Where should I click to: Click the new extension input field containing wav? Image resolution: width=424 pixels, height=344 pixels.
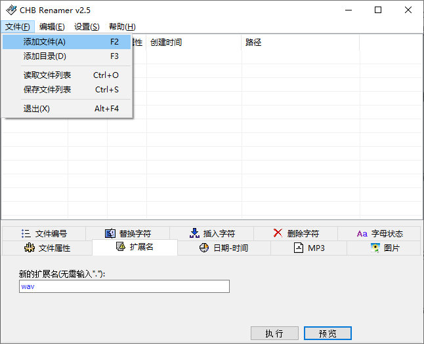125,286
